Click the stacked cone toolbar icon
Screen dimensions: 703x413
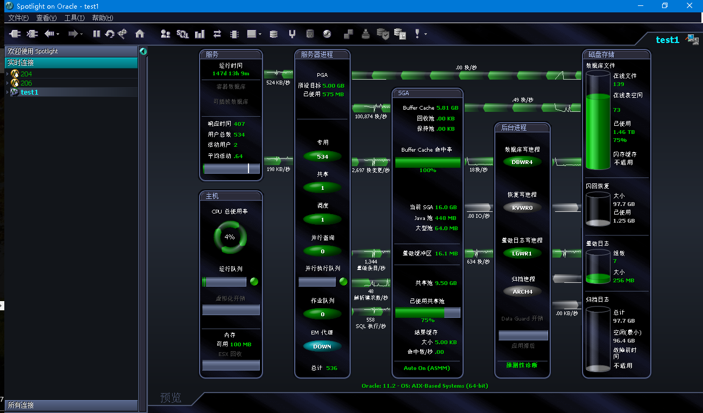[x=366, y=34]
